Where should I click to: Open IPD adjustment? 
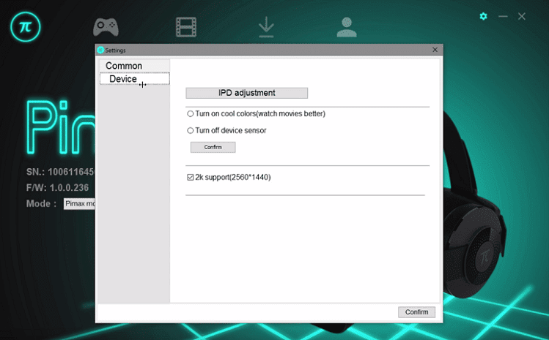coord(247,93)
